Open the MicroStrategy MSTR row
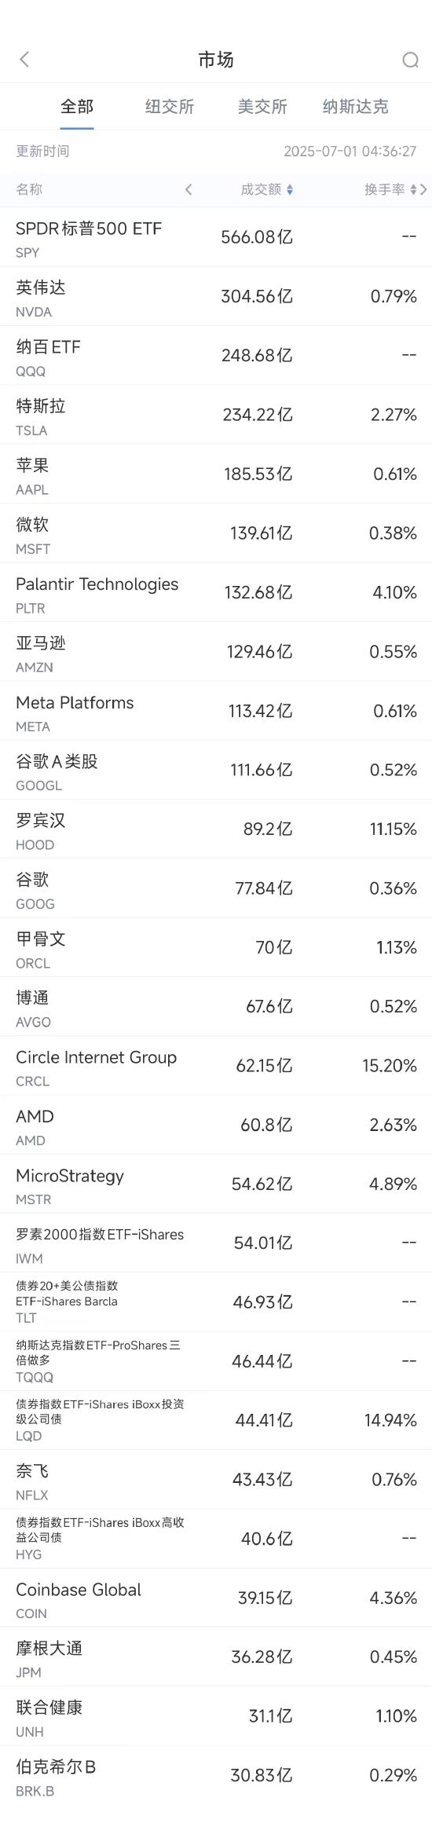Viewport: 432px width, 1845px height. (216, 1184)
